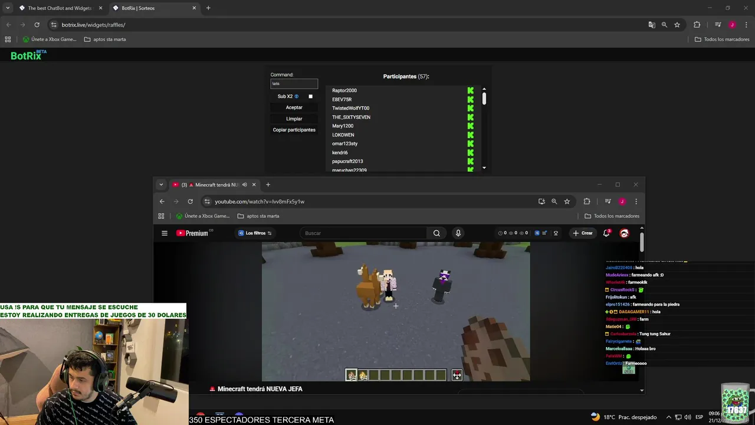Close the Minecraft YouTube tab

pyautogui.click(x=254, y=185)
